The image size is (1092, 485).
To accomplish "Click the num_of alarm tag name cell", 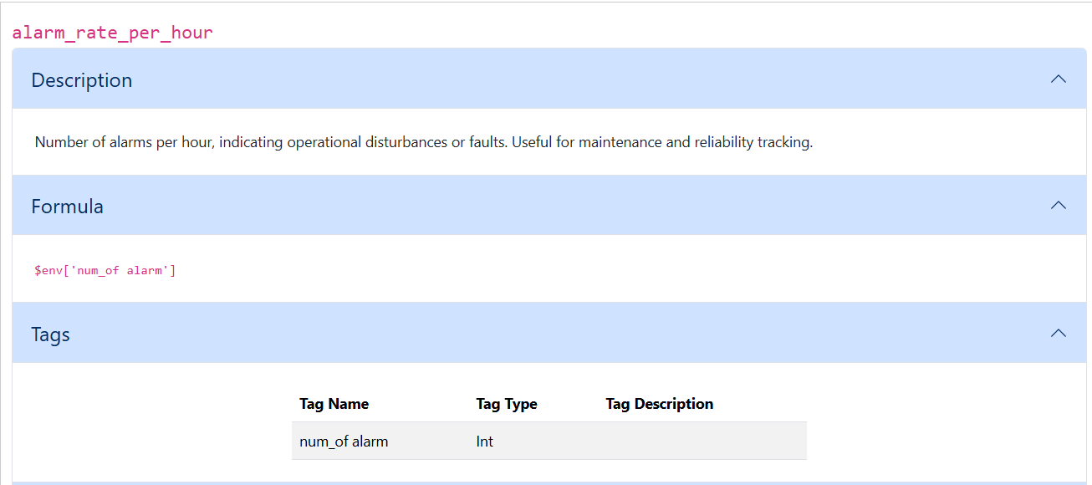I will click(x=344, y=441).
